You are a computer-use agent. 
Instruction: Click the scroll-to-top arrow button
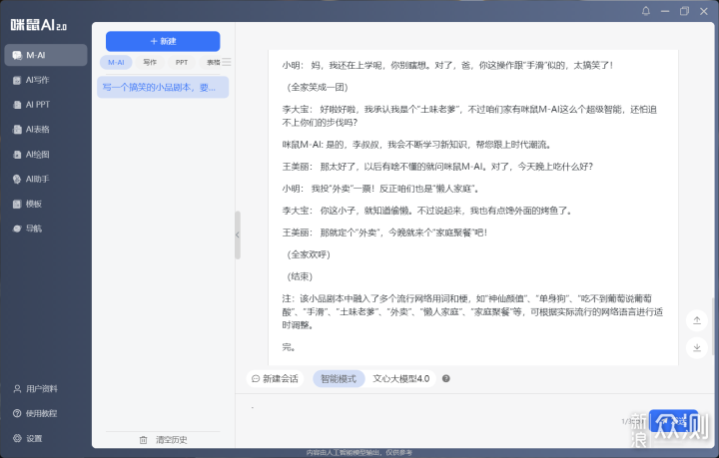click(697, 320)
